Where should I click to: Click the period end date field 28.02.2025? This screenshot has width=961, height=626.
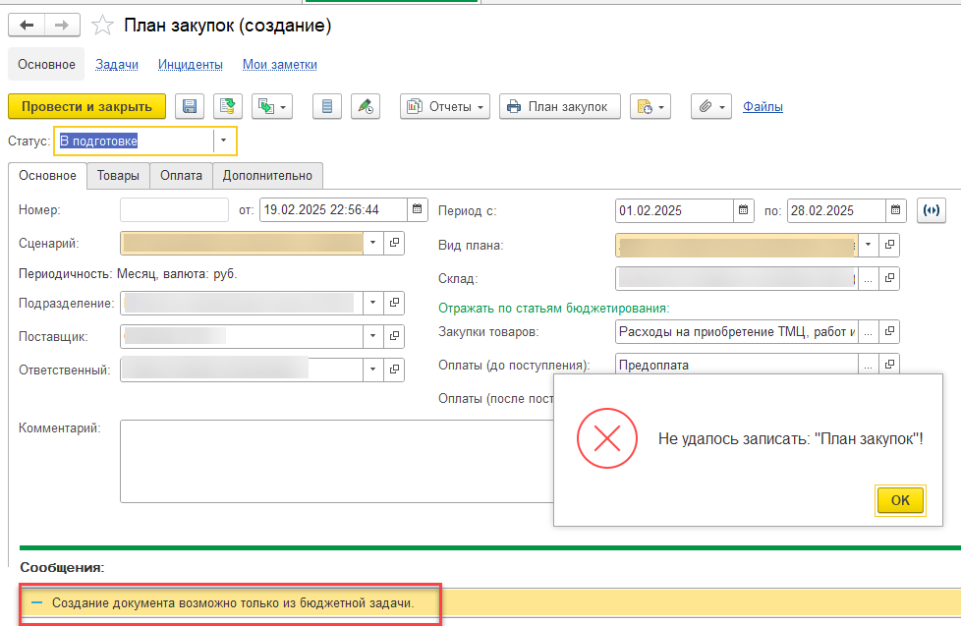pos(836,210)
